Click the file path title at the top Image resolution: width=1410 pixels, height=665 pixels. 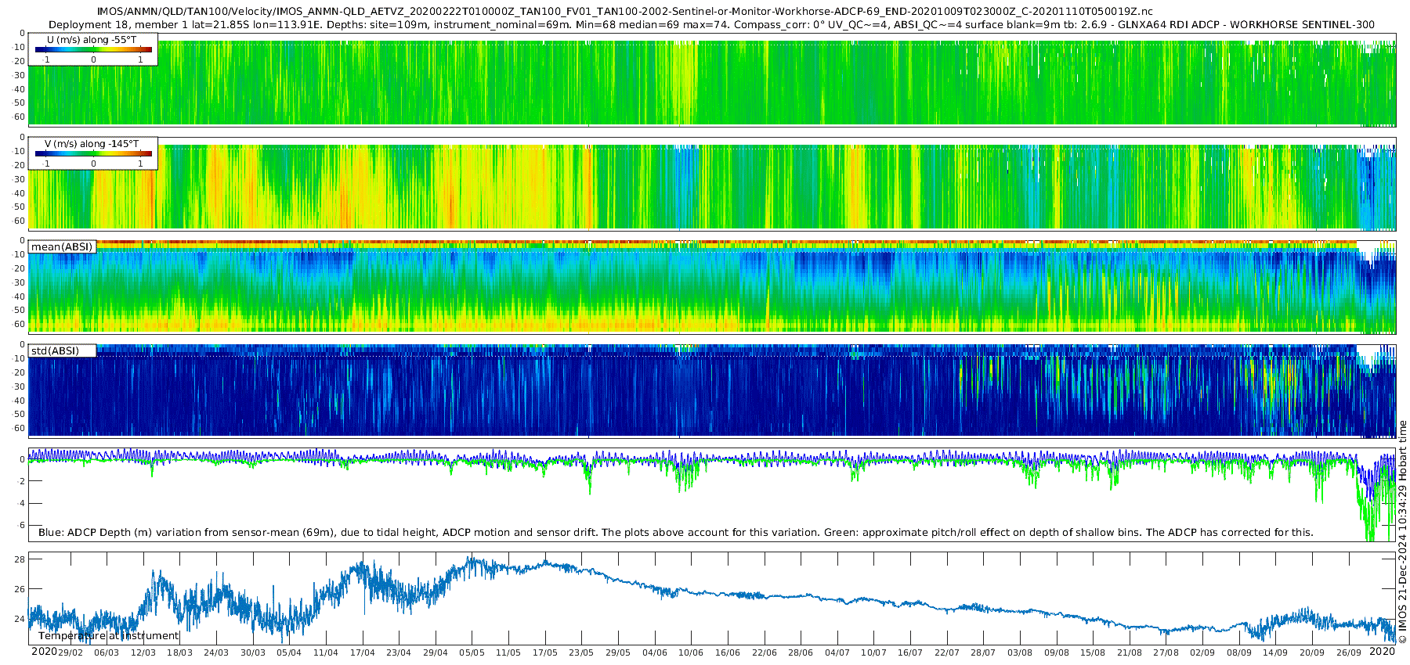(624, 12)
